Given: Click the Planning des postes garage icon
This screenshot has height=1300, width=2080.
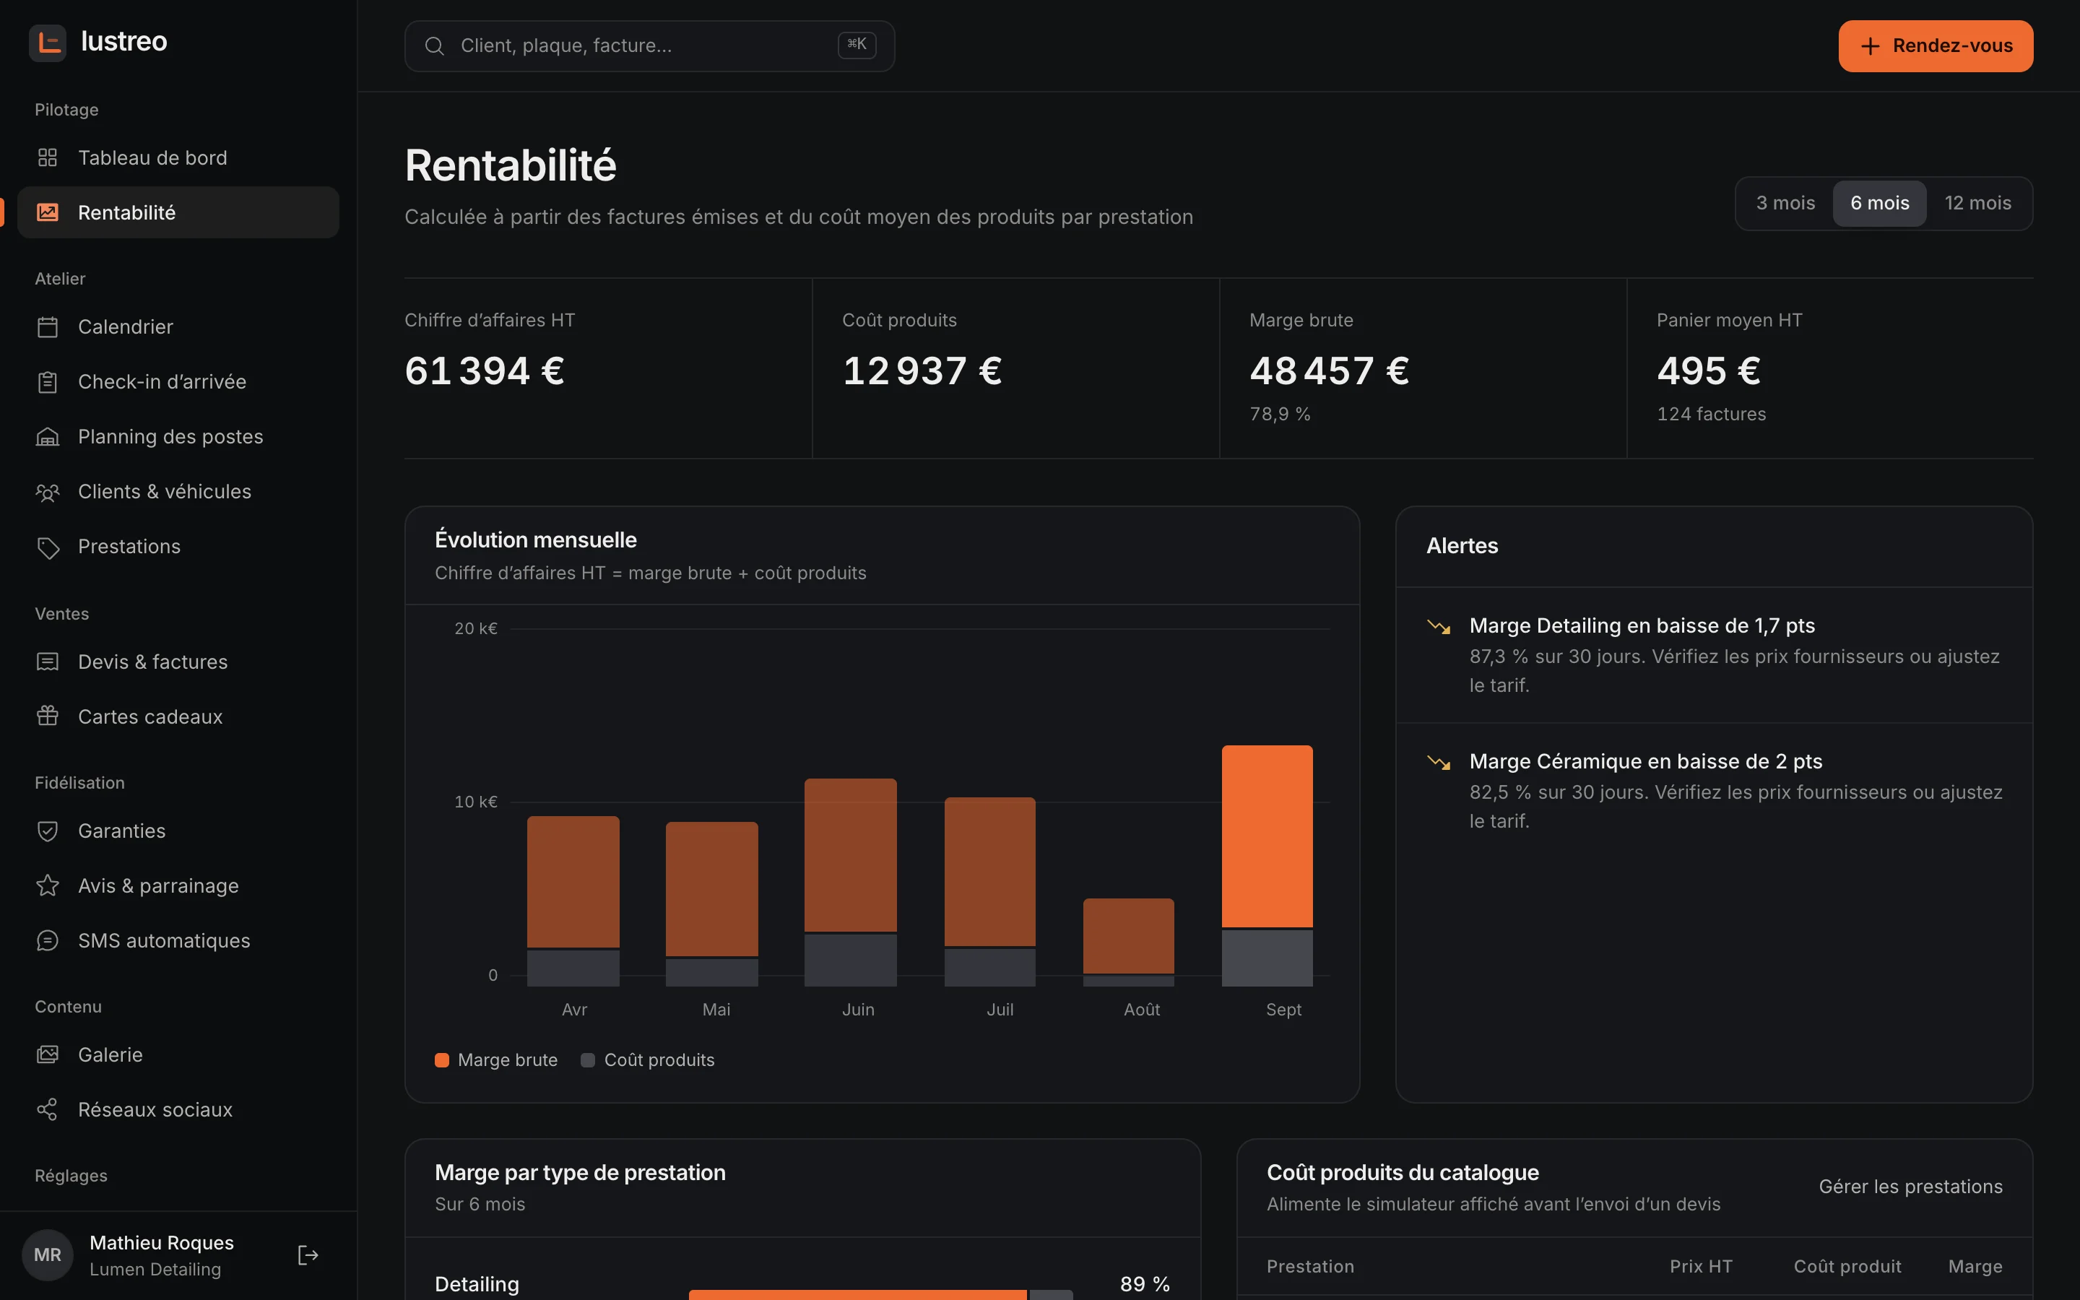Looking at the screenshot, I should (47, 437).
